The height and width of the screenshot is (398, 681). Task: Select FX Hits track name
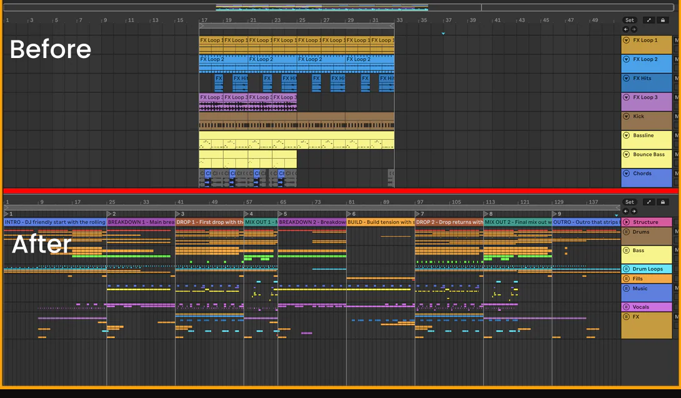pyautogui.click(x=642, y=79)
